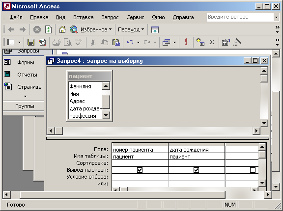Screen dimensions: 283x211
Task: Click the Search the Web icon
Action: tap(74, 29)
